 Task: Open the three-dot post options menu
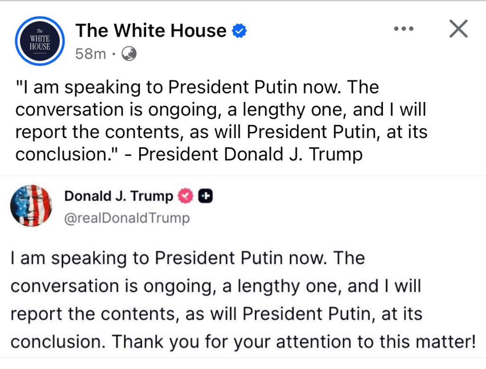click(404, 29)
